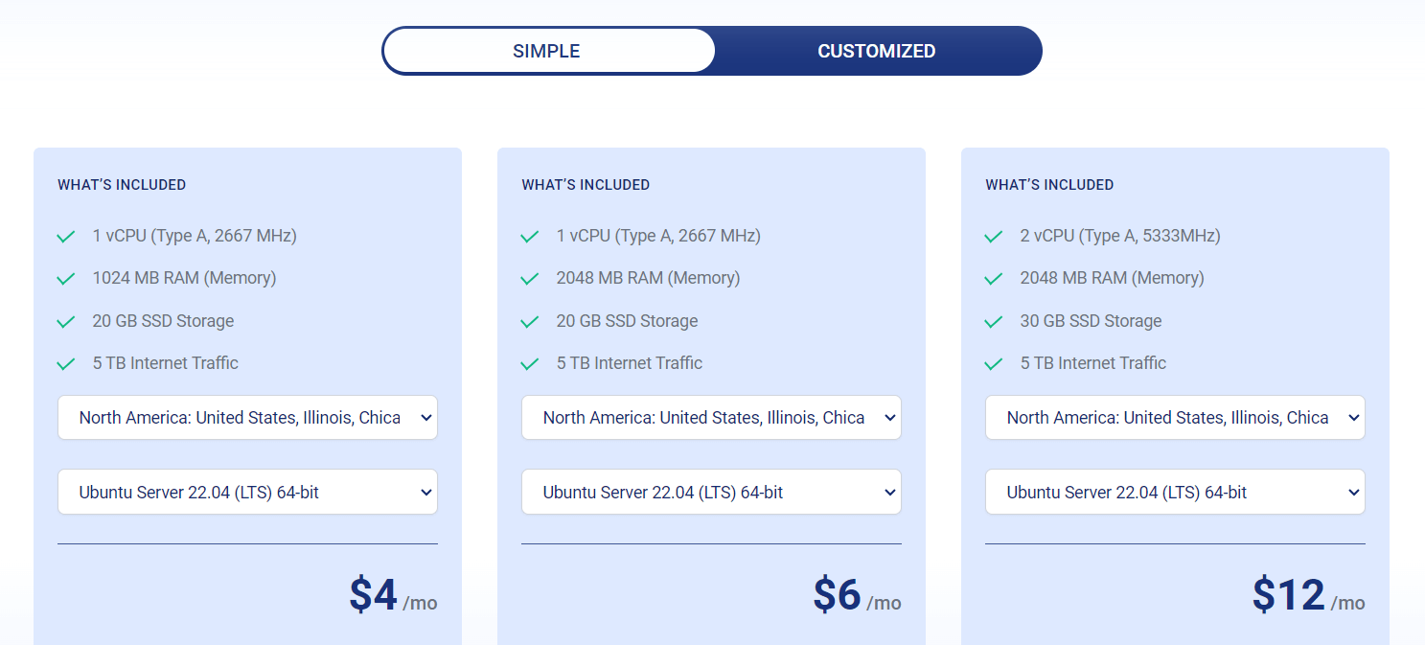Viewport: 1425px width, 645px height.
Task: Open location dropdown in $6 plan
Action: point(711,418)
